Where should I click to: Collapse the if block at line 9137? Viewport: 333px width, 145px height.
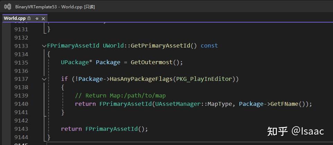[x=44, y=79]
